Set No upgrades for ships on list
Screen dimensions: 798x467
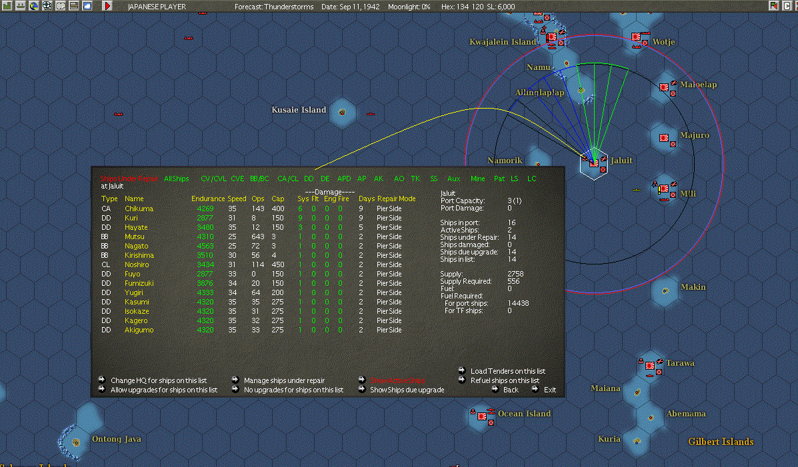coord(293,390)
